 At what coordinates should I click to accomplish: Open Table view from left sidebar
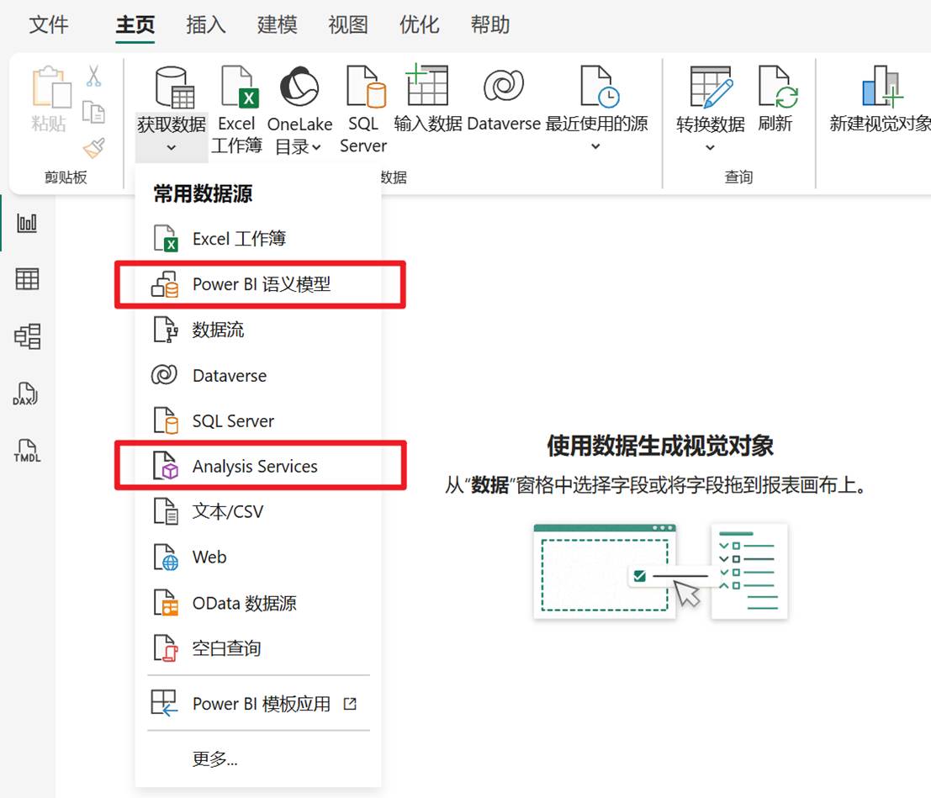(x=27, y=278)
